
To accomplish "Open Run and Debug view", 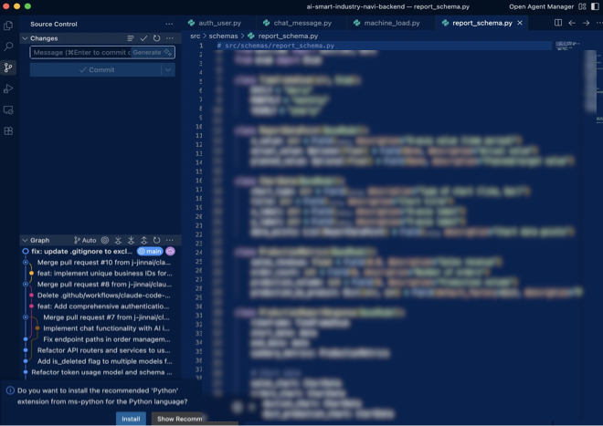I will 9,88.
